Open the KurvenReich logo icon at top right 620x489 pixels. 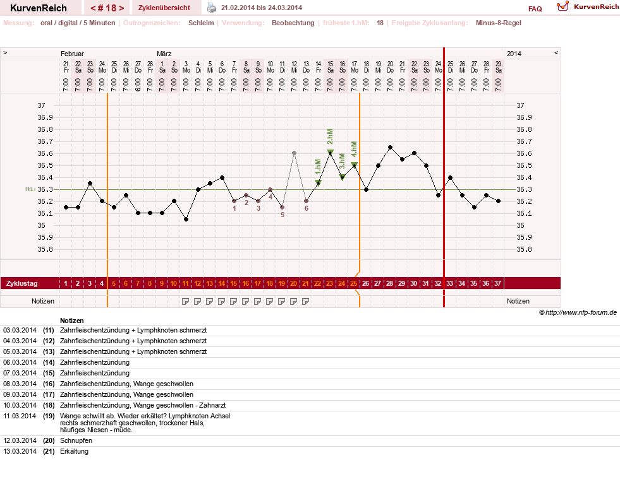click(562, 6)
